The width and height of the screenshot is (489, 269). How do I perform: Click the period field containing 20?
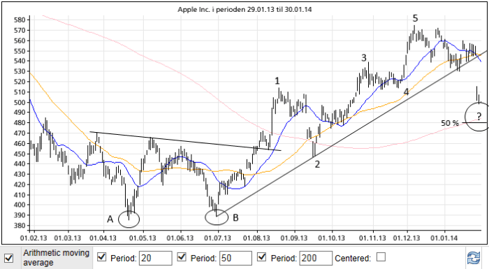[155, 258]
